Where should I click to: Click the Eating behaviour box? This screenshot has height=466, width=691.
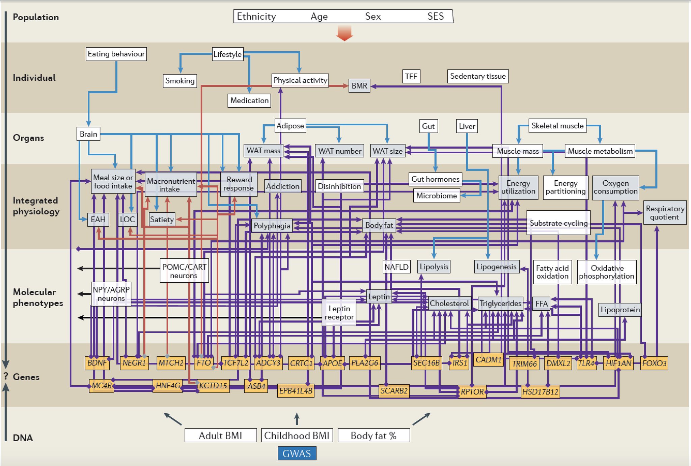point(116,54)
